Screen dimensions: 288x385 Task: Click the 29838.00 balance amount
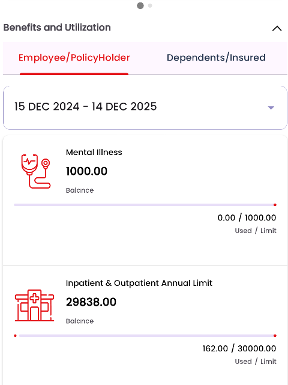coord(91,302)
